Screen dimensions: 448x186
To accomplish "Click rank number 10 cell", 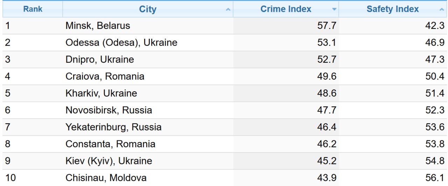I will click(10, 178).
